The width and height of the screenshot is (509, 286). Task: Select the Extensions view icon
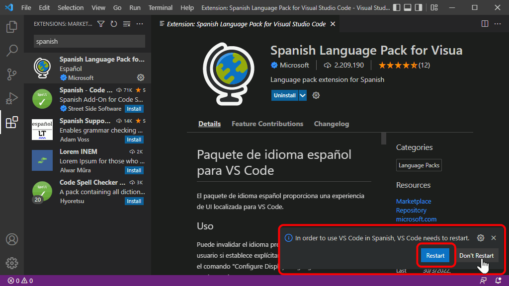tap(12, 122)
